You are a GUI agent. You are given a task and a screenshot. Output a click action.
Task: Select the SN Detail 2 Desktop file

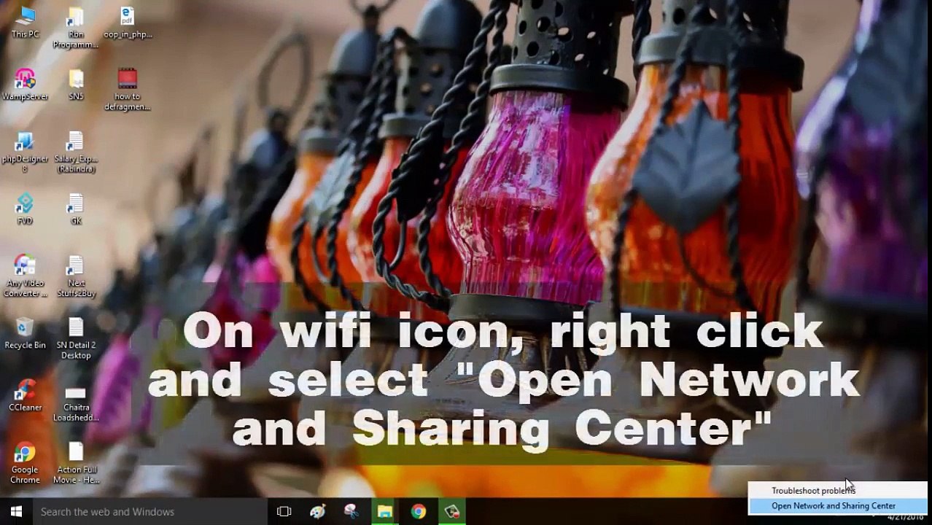[76, 338]
